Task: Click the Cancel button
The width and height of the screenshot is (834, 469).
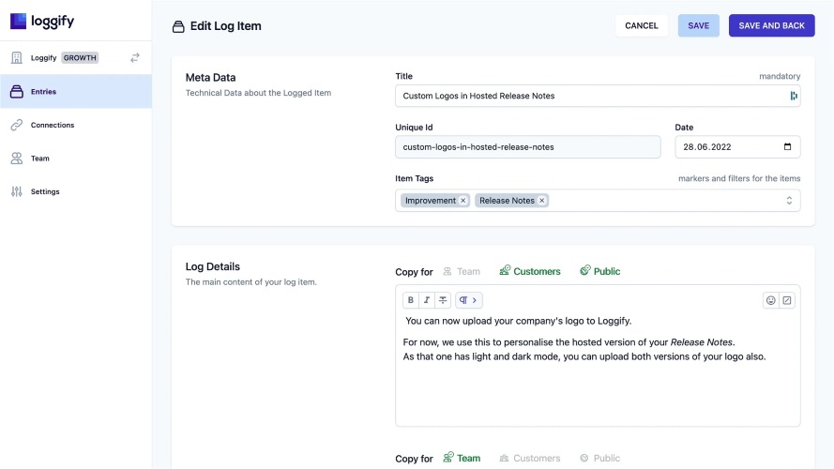Action: click(642, 25)
